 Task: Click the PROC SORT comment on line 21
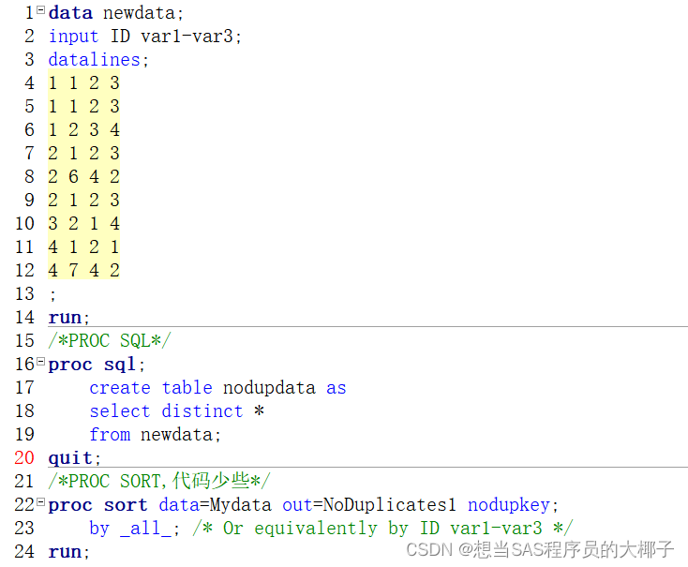point(159,481)
